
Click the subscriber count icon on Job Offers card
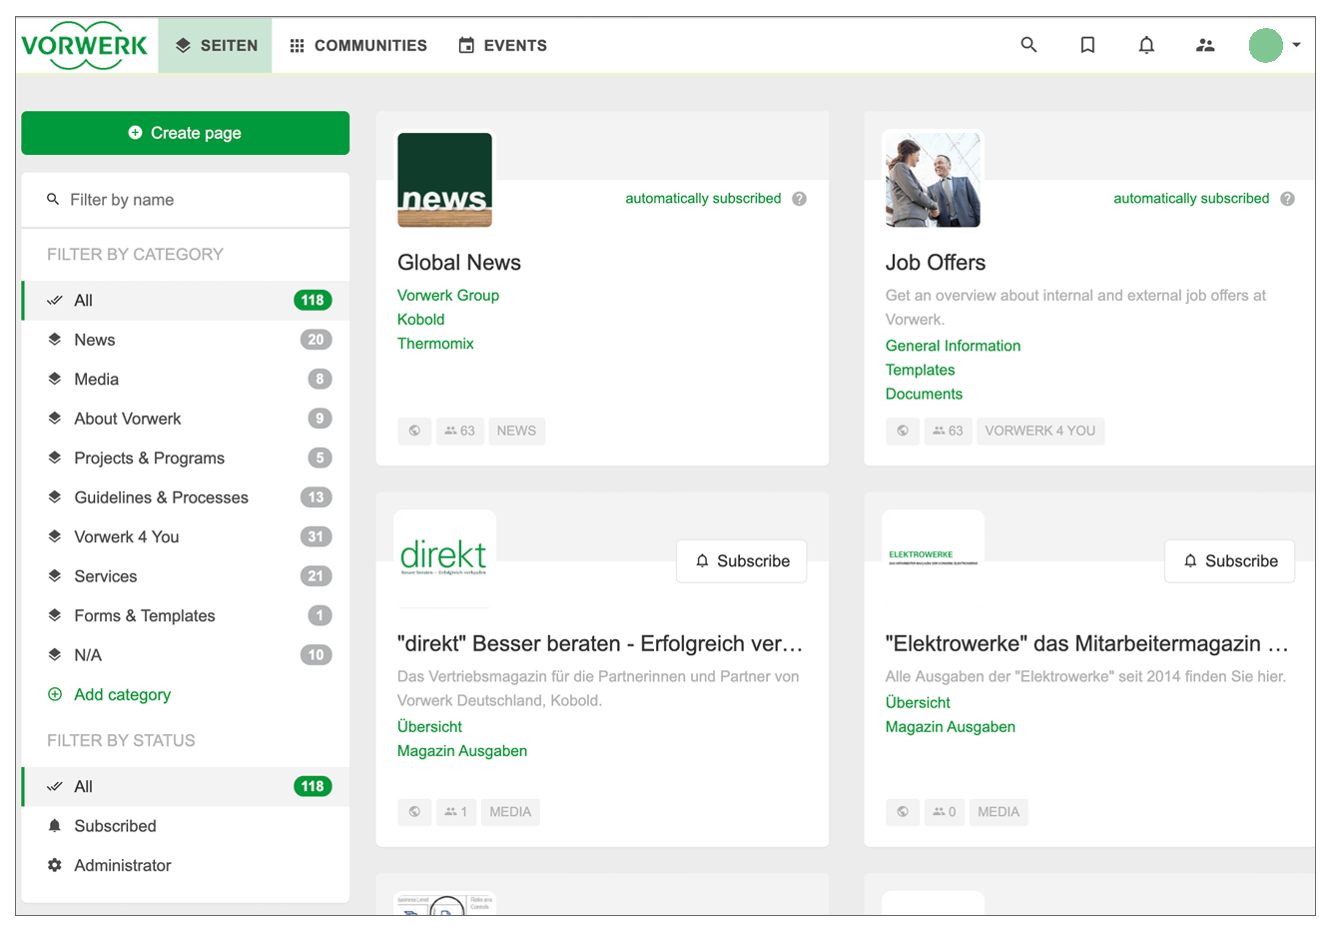(948, 431)
